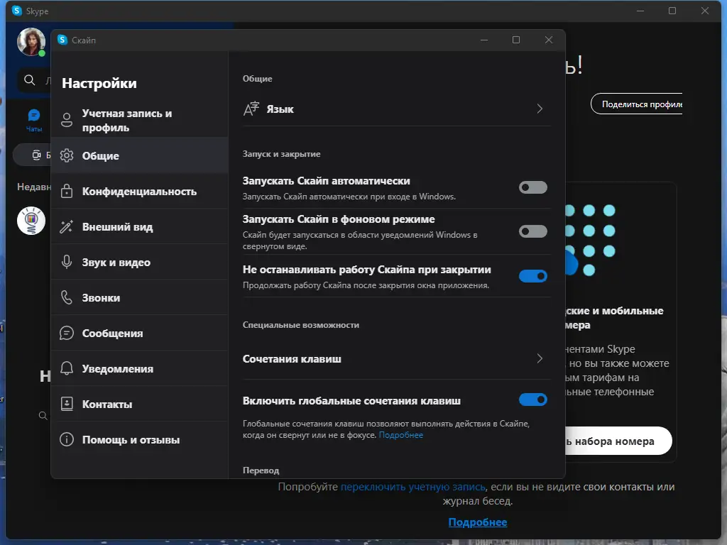Disable Включить глобальные сочетания клавиш

pos(533,400)
